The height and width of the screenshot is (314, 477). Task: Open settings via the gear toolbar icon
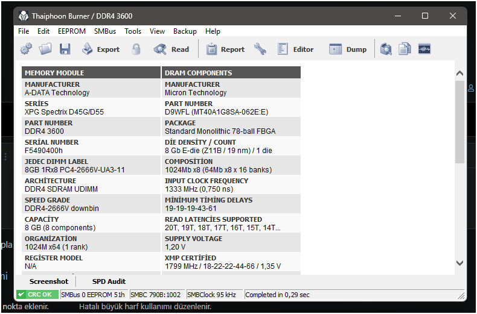coord(26,49)
